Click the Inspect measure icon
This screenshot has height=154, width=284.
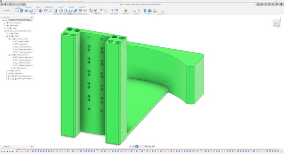(x=134, y=11)
